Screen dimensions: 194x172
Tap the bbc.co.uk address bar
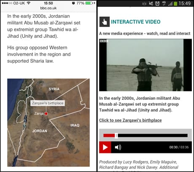(x=48, y=8)
